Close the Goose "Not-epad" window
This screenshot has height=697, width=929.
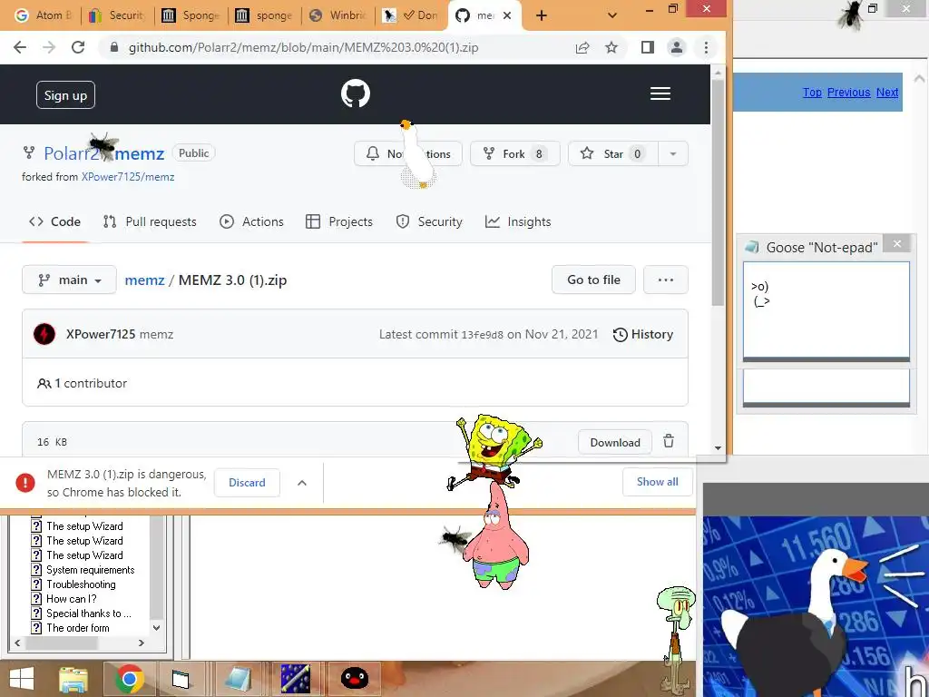point(897,243)
